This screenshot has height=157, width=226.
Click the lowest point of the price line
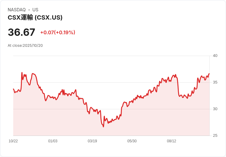103,127
